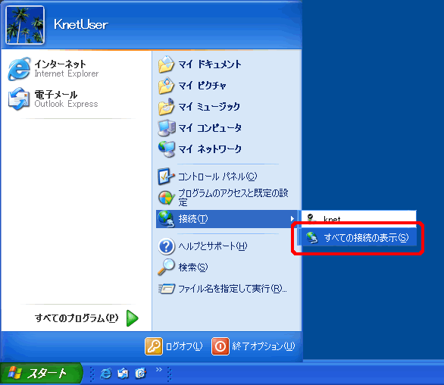The image size is (444, 385).
Task: Open マイ ピクチャ folder
Action: pos(227,86)
